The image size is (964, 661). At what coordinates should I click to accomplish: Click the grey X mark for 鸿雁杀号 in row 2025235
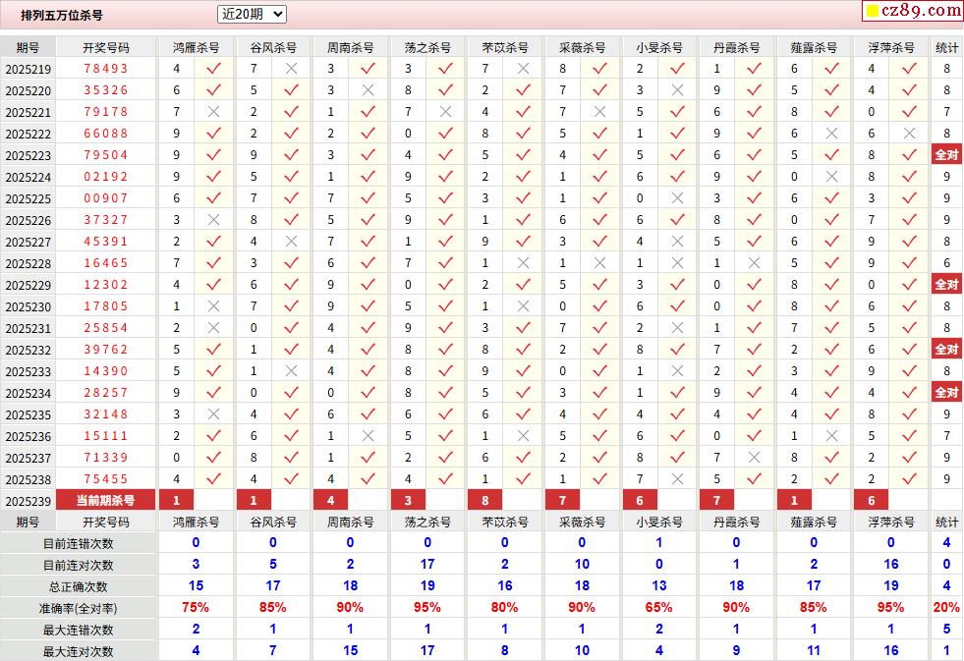(x=213, y=414)
